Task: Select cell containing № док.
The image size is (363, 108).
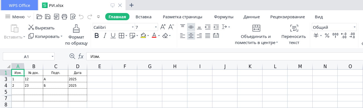Action: coord(34,73)
